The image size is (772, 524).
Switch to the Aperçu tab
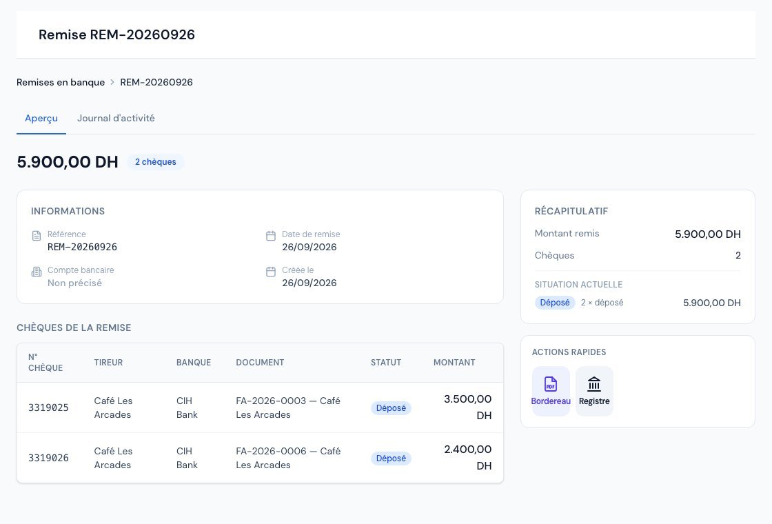click(x=41, y=118)
